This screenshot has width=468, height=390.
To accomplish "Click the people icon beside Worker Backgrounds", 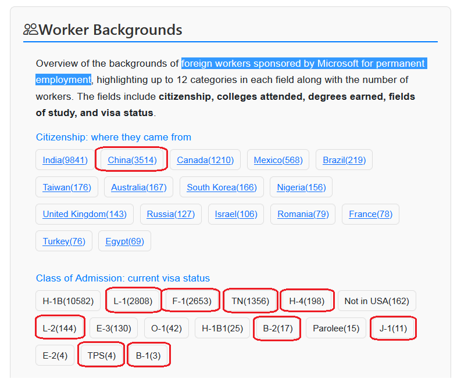I will point(31,30).
